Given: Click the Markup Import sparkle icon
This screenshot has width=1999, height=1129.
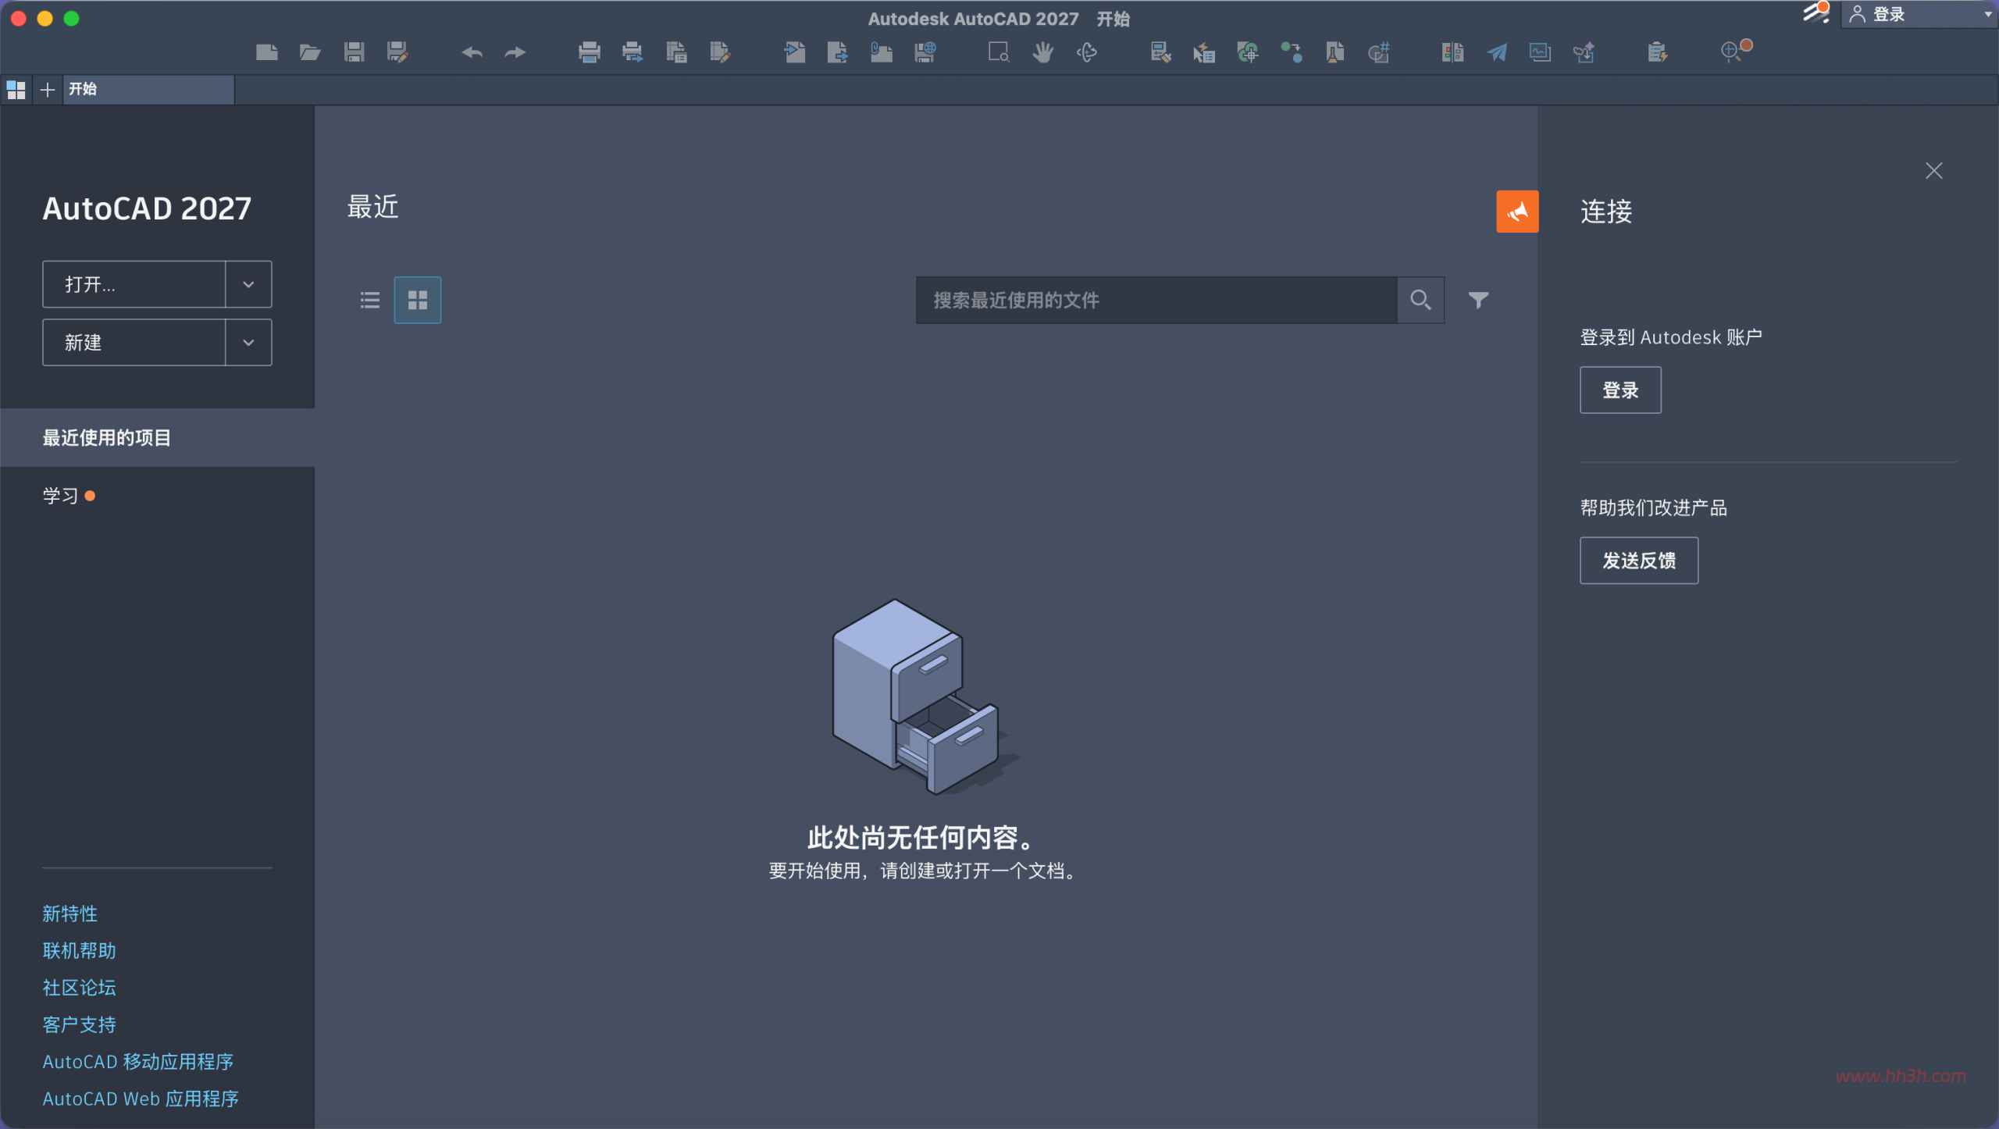Looking at the screenshot, I should pyautogui.click(x=1584, y=52).
